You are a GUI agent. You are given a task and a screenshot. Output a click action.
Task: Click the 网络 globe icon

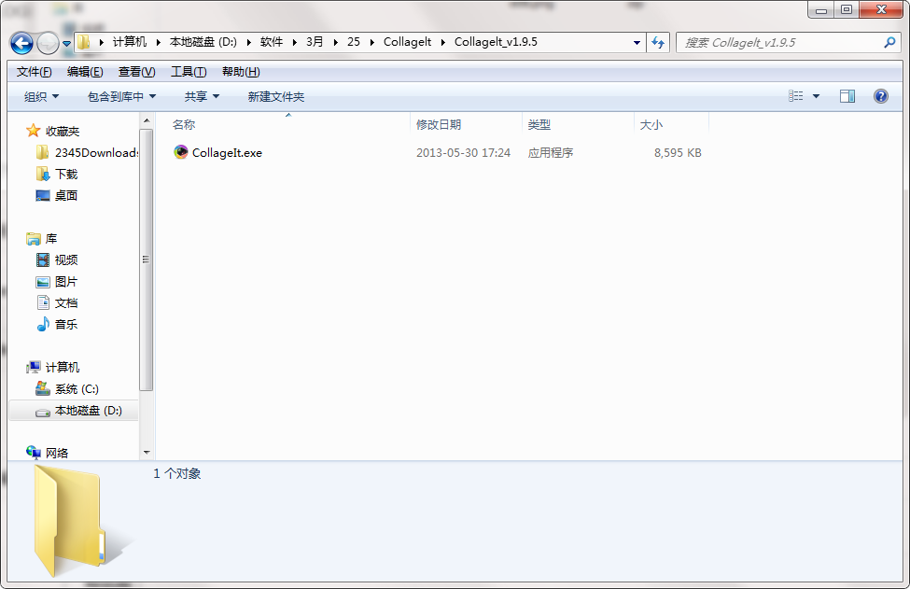tap(33, 452)
